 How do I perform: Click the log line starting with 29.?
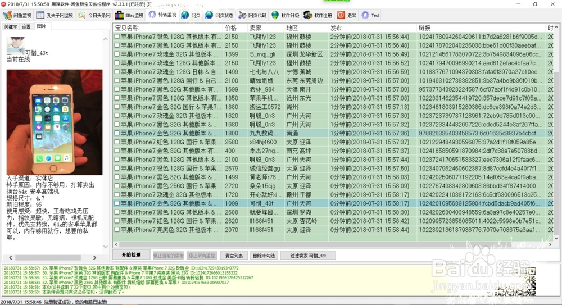click(121, 268)
